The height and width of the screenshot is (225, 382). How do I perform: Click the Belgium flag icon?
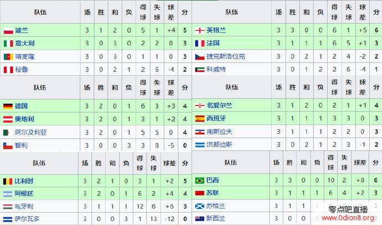point(8,181)
